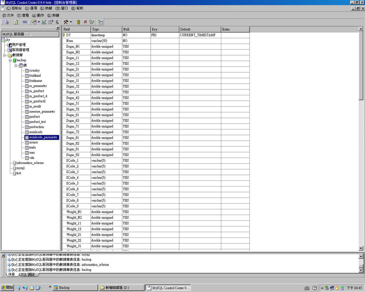Click the console manager toolbar icon
The height and width of the screenshot is (292, 365).
[x=6, y=22]
